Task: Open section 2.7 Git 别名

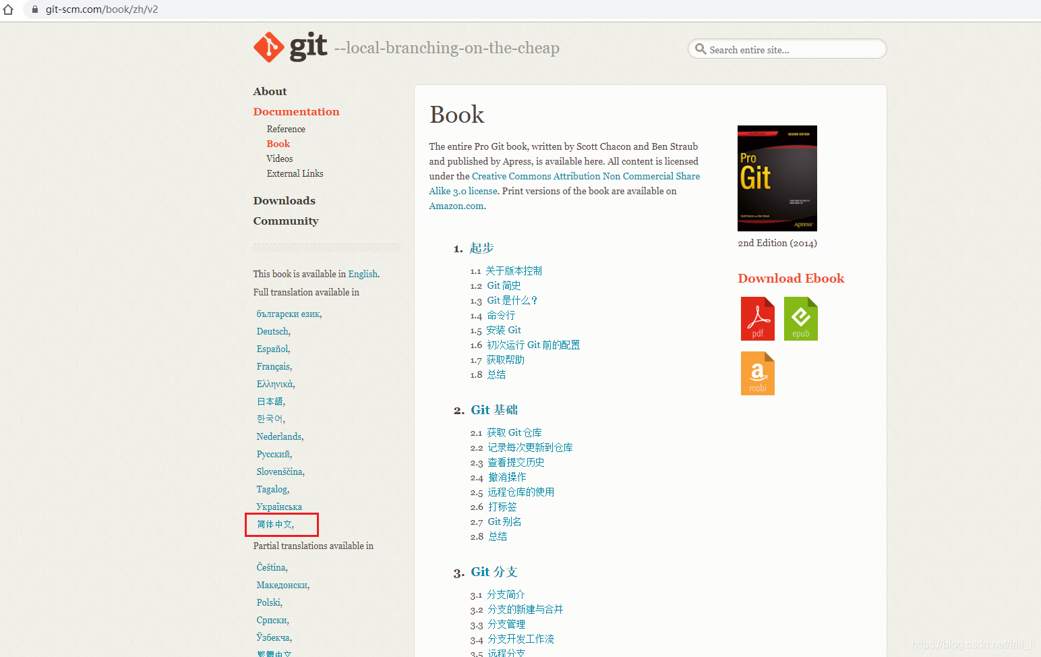Action: [504, 521]
